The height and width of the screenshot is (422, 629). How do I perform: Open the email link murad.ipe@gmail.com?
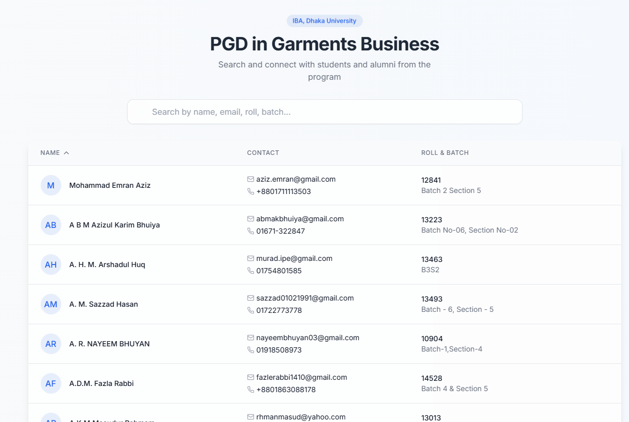[294, 258]
